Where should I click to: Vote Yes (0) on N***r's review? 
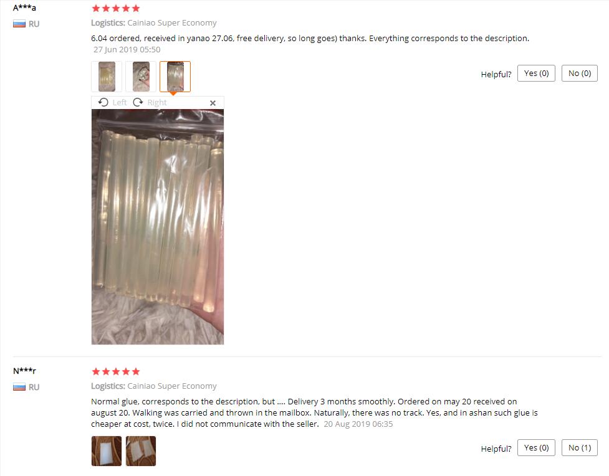(536, 448)
